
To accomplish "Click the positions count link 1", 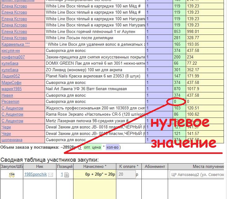I will click(x=62, y=174).
